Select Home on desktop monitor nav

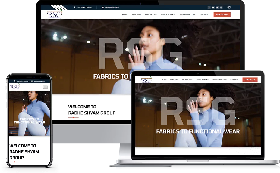click(x=125, y=15)
